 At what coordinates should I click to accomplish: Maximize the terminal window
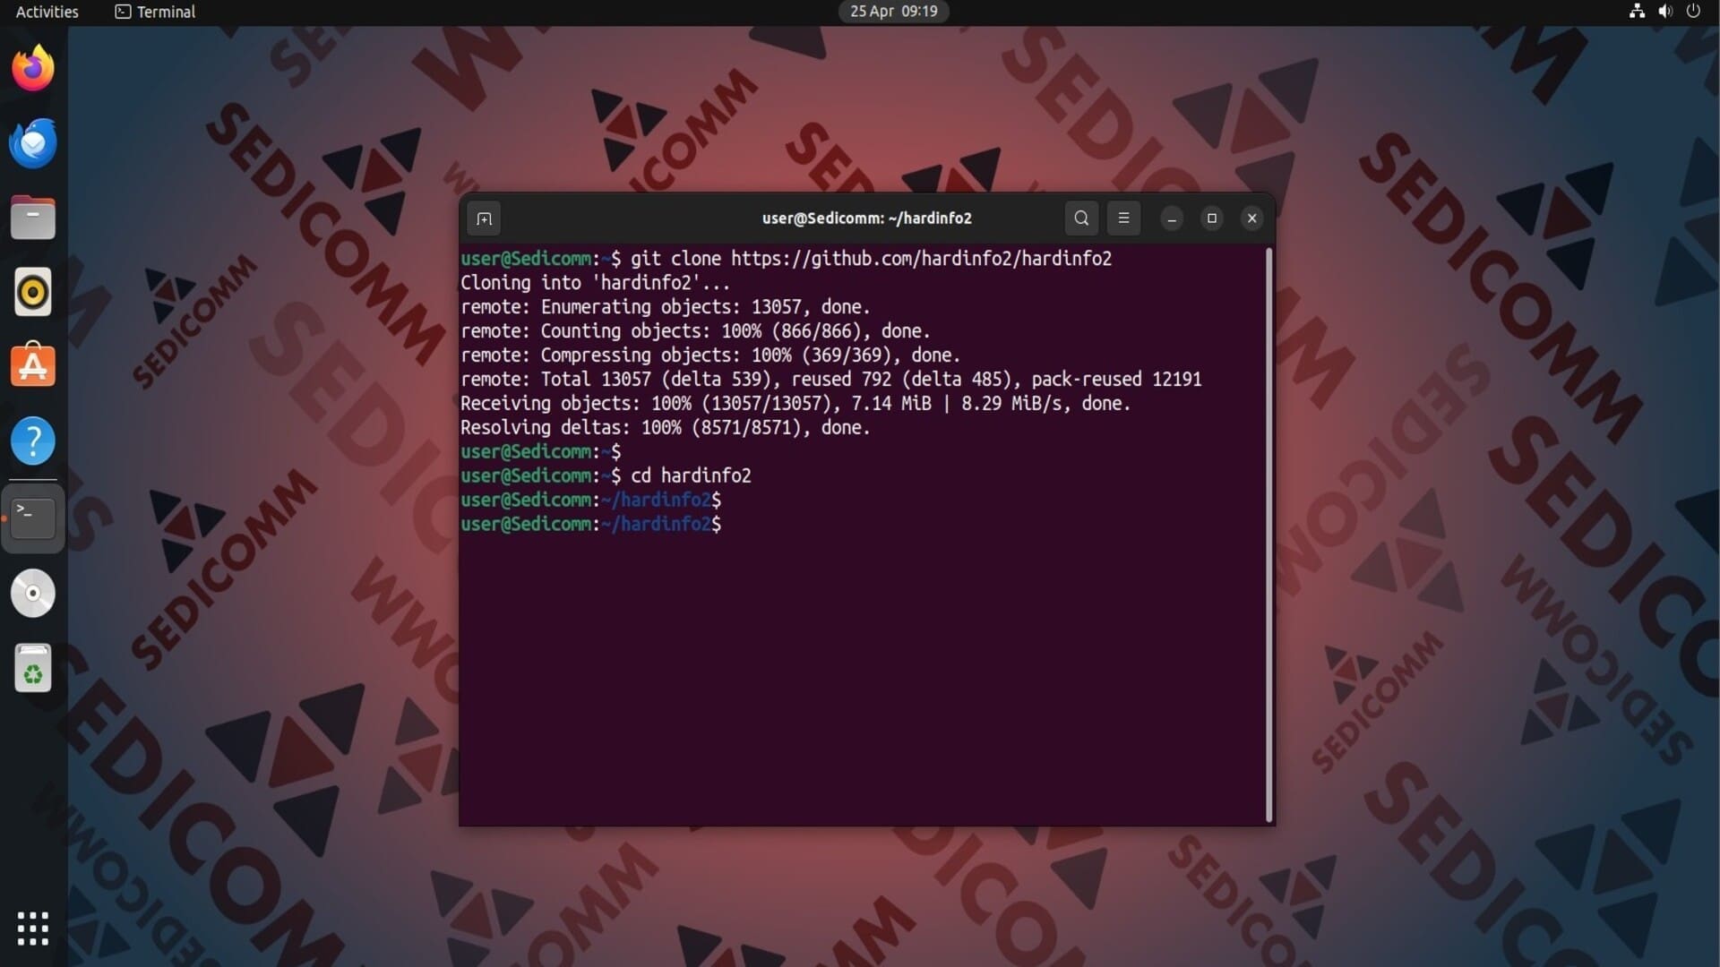[x=1211, y=218]
